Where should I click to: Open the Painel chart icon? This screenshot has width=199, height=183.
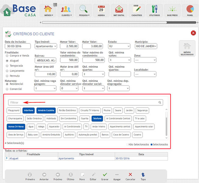coord(190,9)
